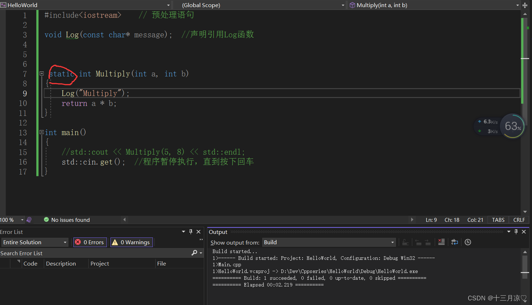Pin the Output window
The image size is (532, 305).
[516, 231]
